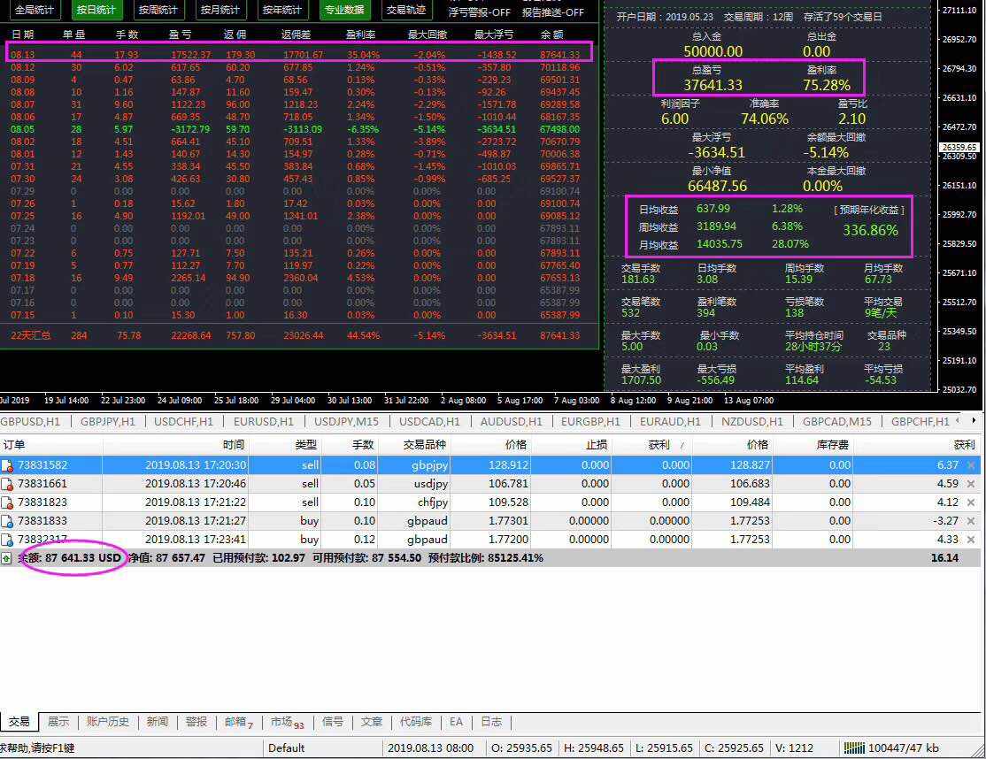
Task: Open the 交易轨迹 trade track view
Action: pyautogui.click(x=405, y=10)
